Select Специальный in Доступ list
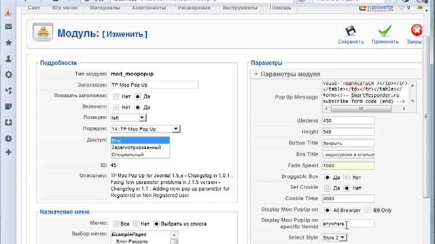The height and width of the screenshot is (244, 435). point(140,155)
